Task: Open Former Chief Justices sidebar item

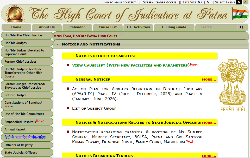Action: 27,62
